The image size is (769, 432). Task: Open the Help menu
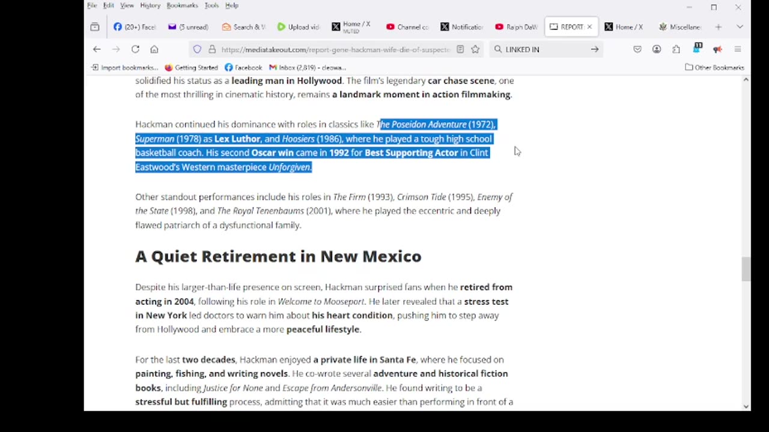[232, 5]
